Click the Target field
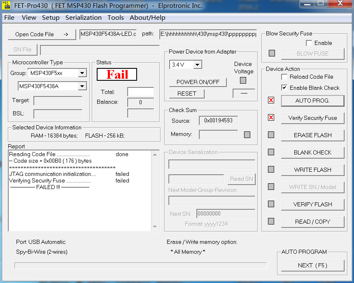Image resolution: width=354 pixels, height=283 pixels. [58, 101]
